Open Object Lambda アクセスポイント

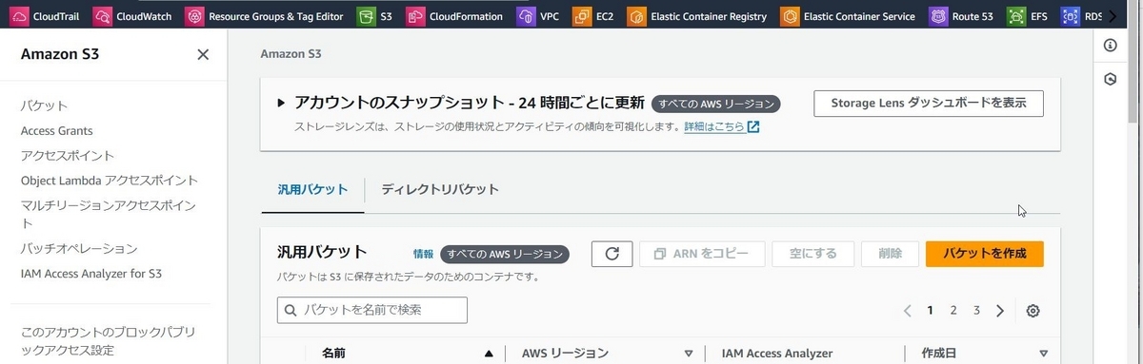tap(110, 180)
